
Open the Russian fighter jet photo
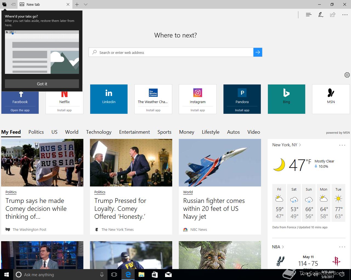click(220, 163)
